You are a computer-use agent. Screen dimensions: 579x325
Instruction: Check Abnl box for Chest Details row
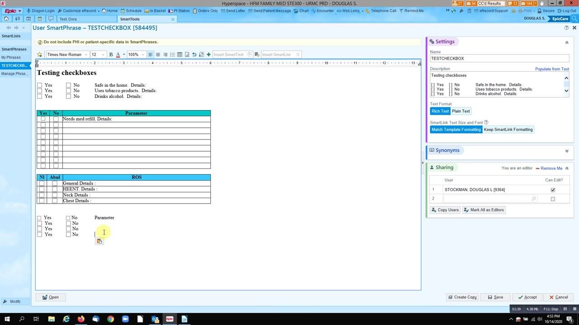point(55,201)
